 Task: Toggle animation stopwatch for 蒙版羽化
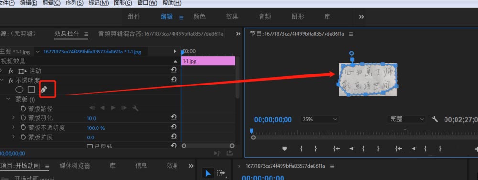[23, 118]
